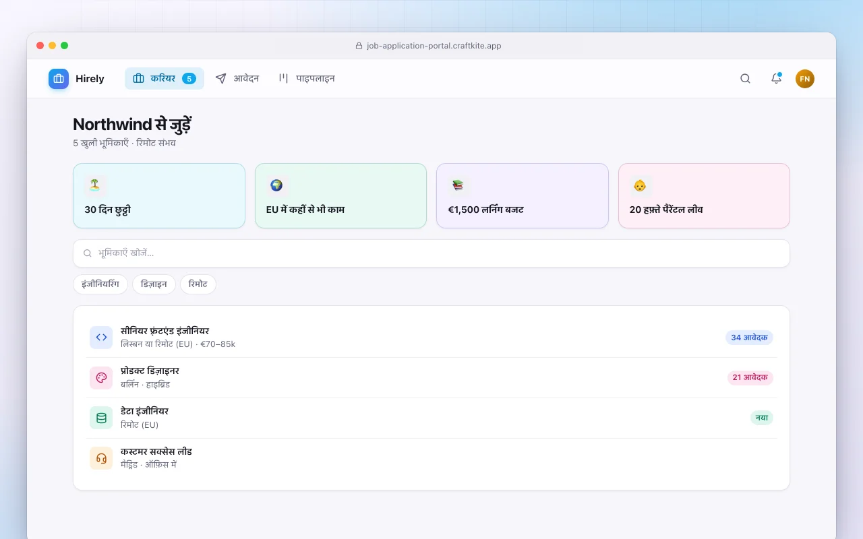Image resolution: width=863 pixels, height=539 pixels.
Task: Open the FN user avatar
Action: point(804,79)
